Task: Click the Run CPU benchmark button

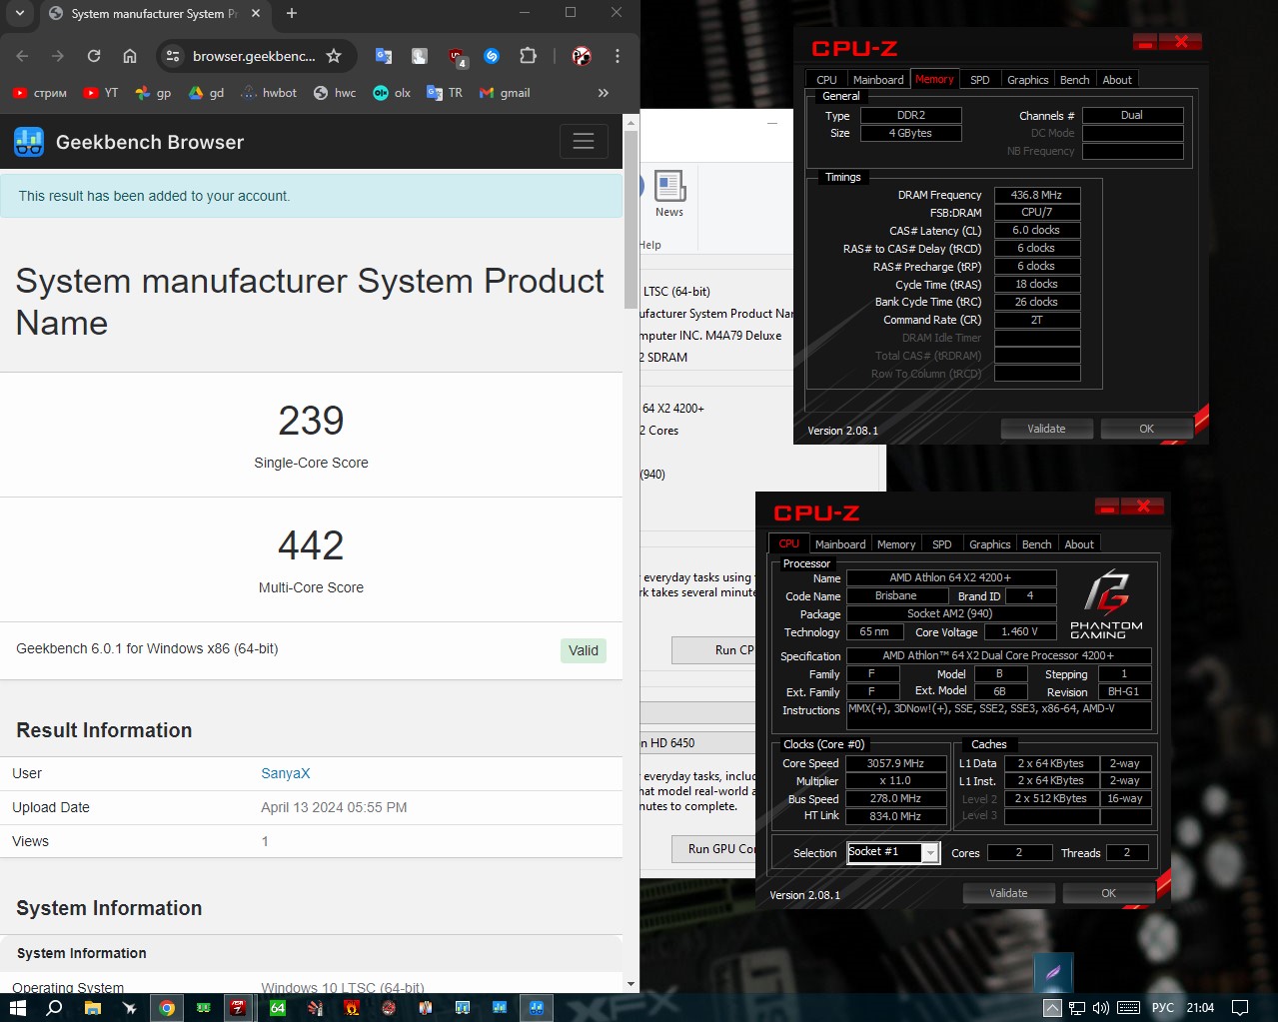Action: point(713,649)
